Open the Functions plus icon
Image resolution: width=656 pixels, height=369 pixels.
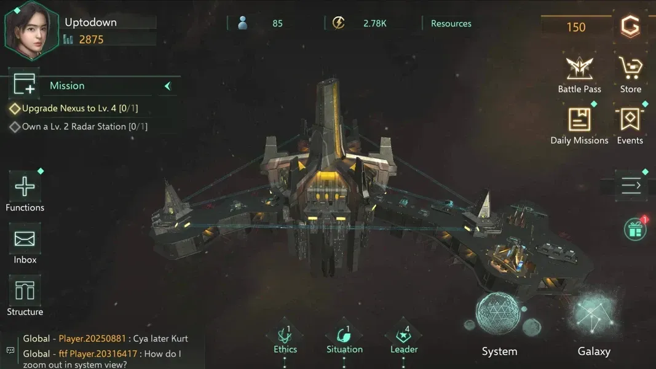[x=25, y=186]
